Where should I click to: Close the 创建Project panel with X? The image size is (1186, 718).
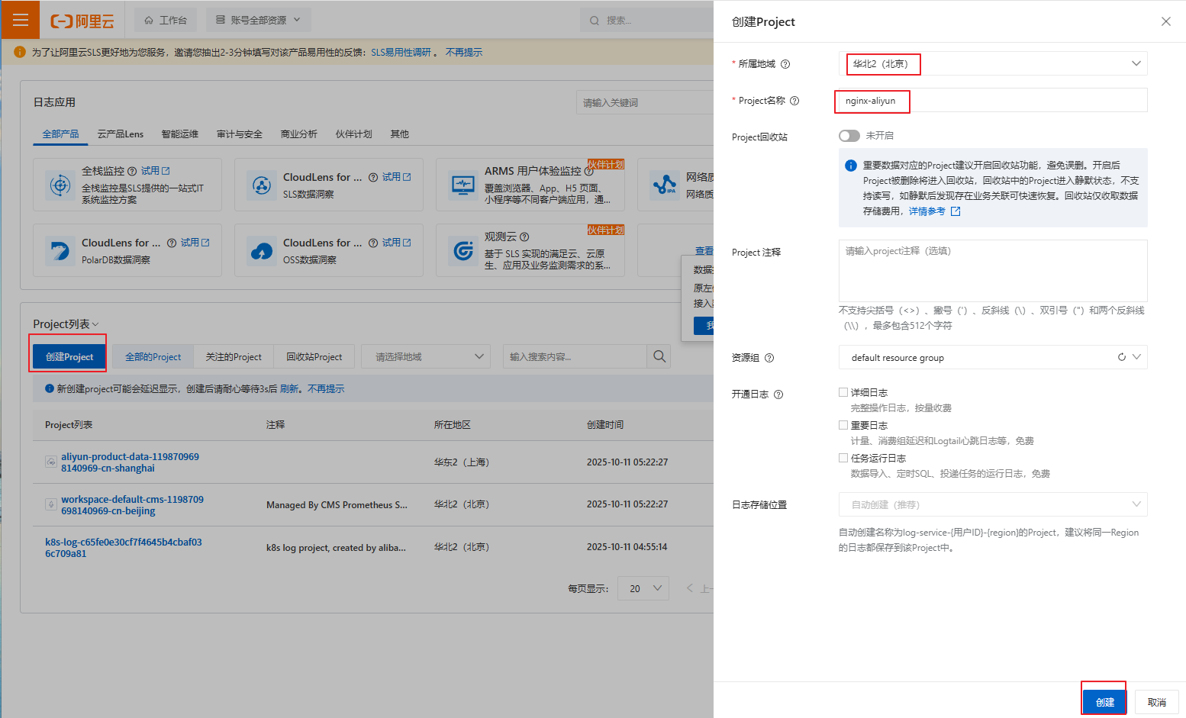(1165, 21)
